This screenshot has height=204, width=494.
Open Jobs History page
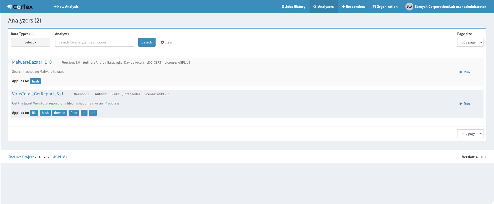point(293,7)
